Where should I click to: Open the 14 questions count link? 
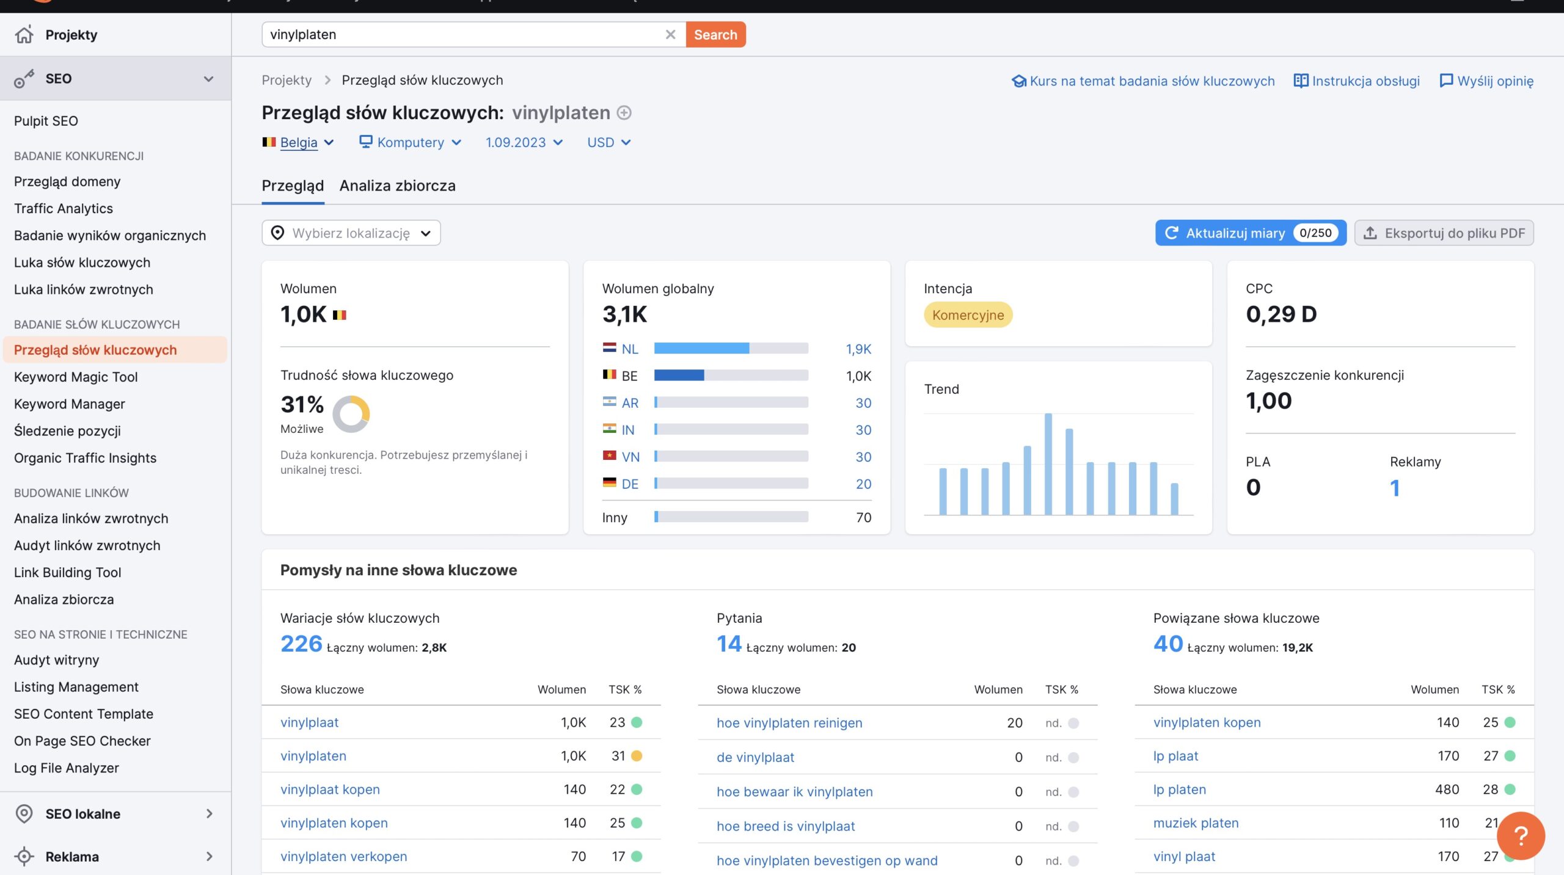729,644
